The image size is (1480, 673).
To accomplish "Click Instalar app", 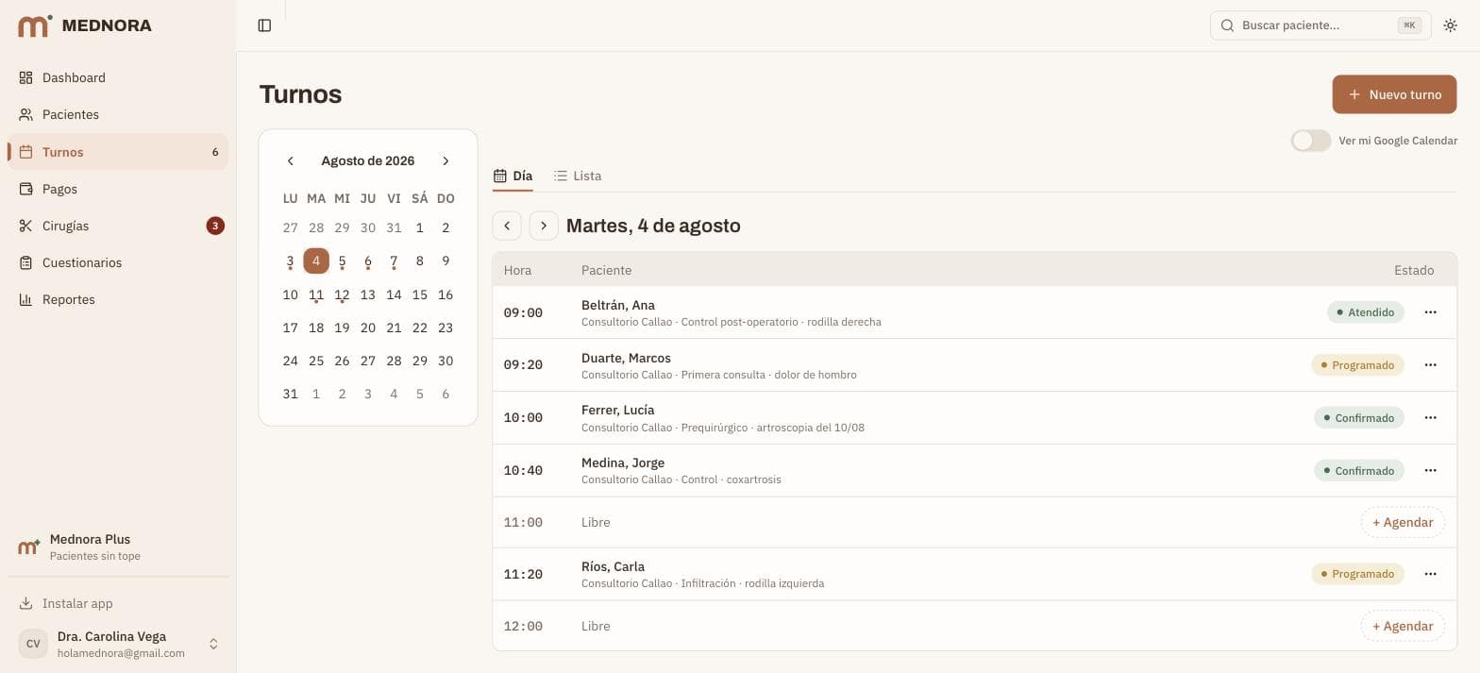I will 118,603.
